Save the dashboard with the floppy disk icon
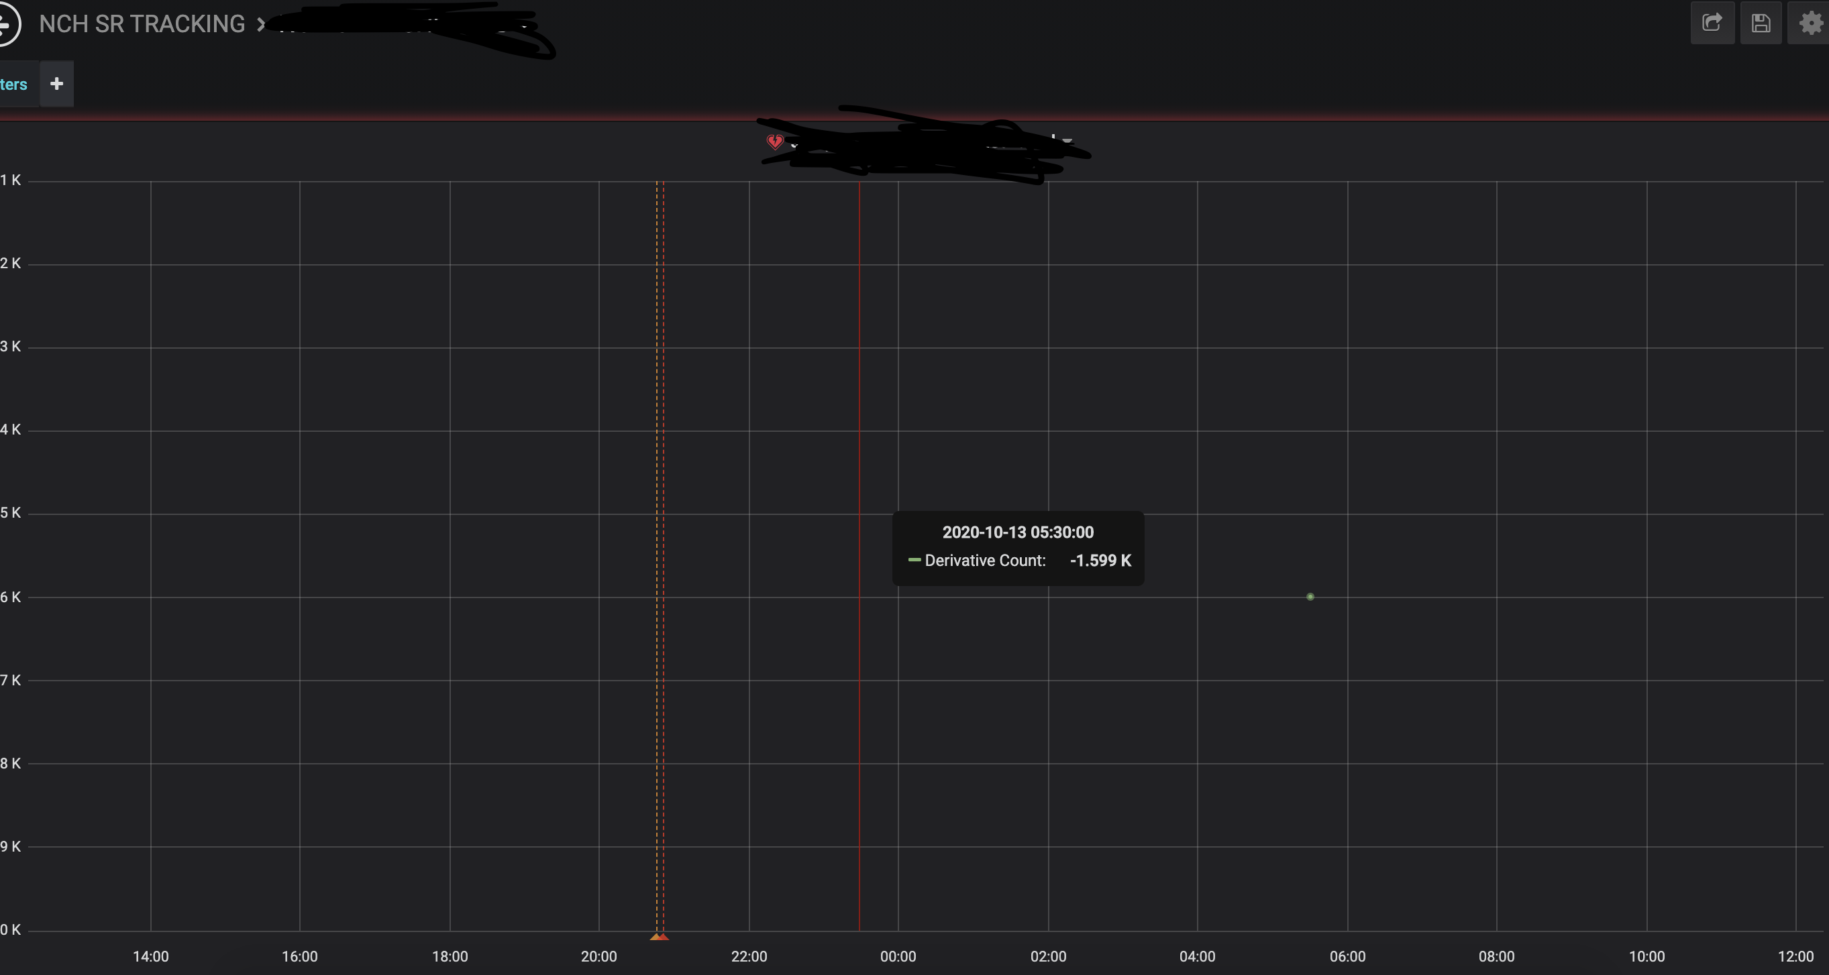Screen dimensions: 1829x975 click(x=1761, y=23)
